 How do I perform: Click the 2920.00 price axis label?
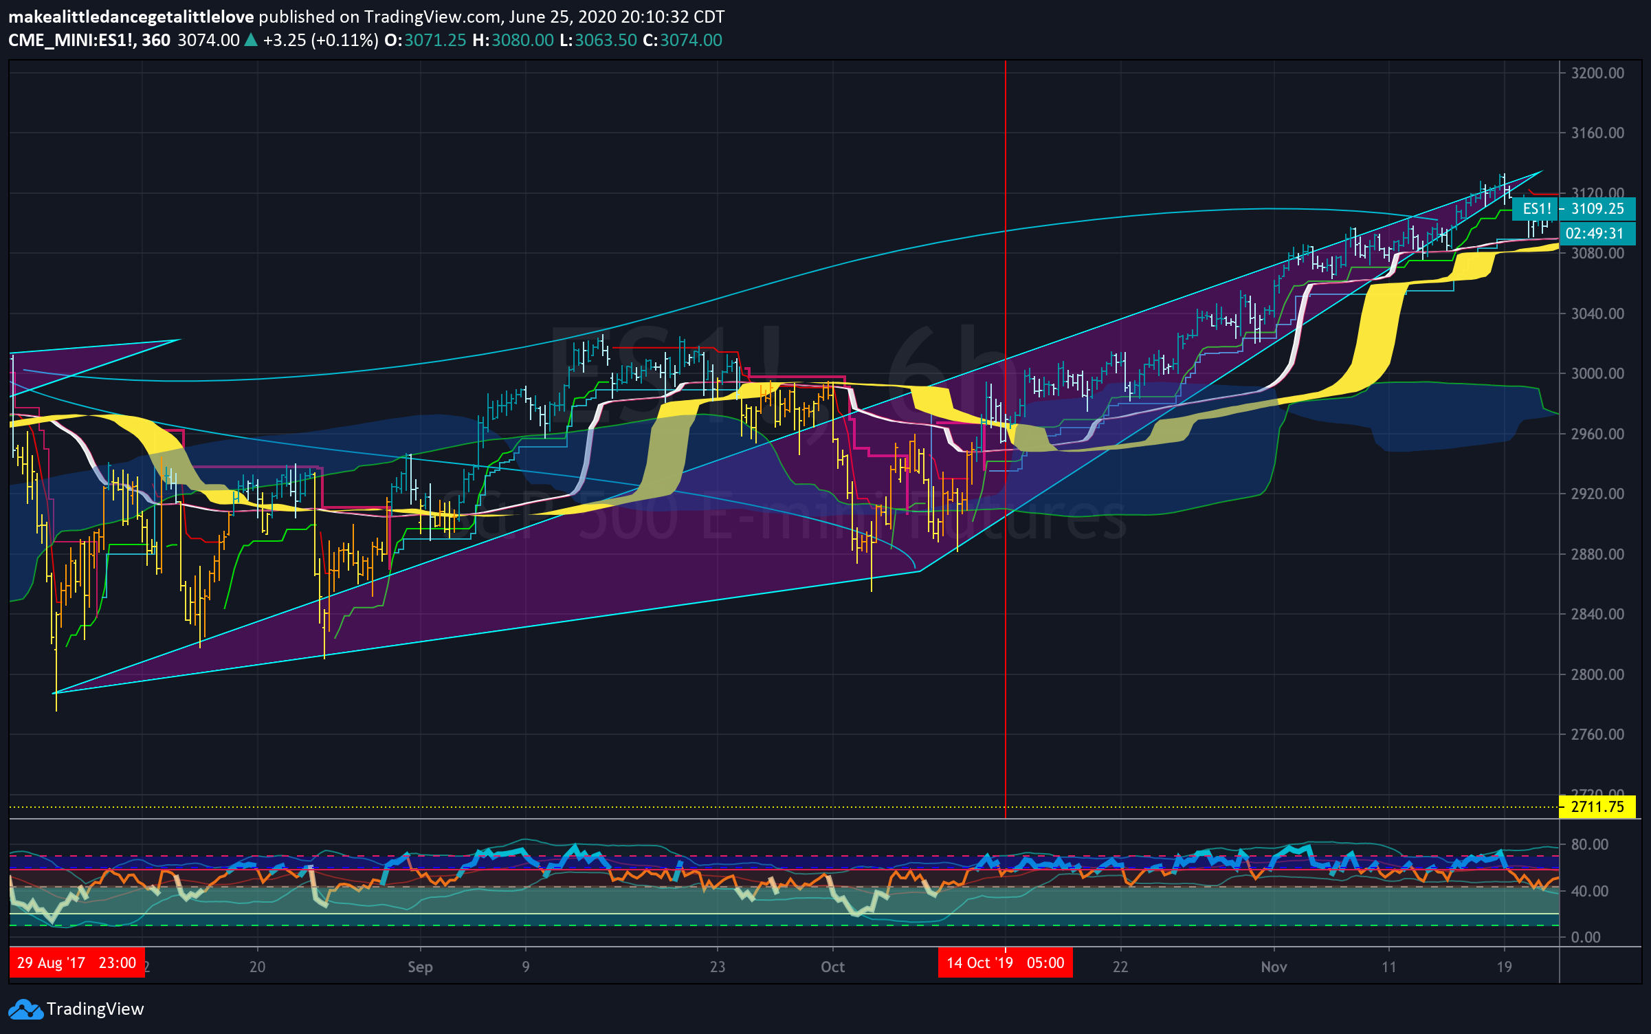tap(1597, 494)
